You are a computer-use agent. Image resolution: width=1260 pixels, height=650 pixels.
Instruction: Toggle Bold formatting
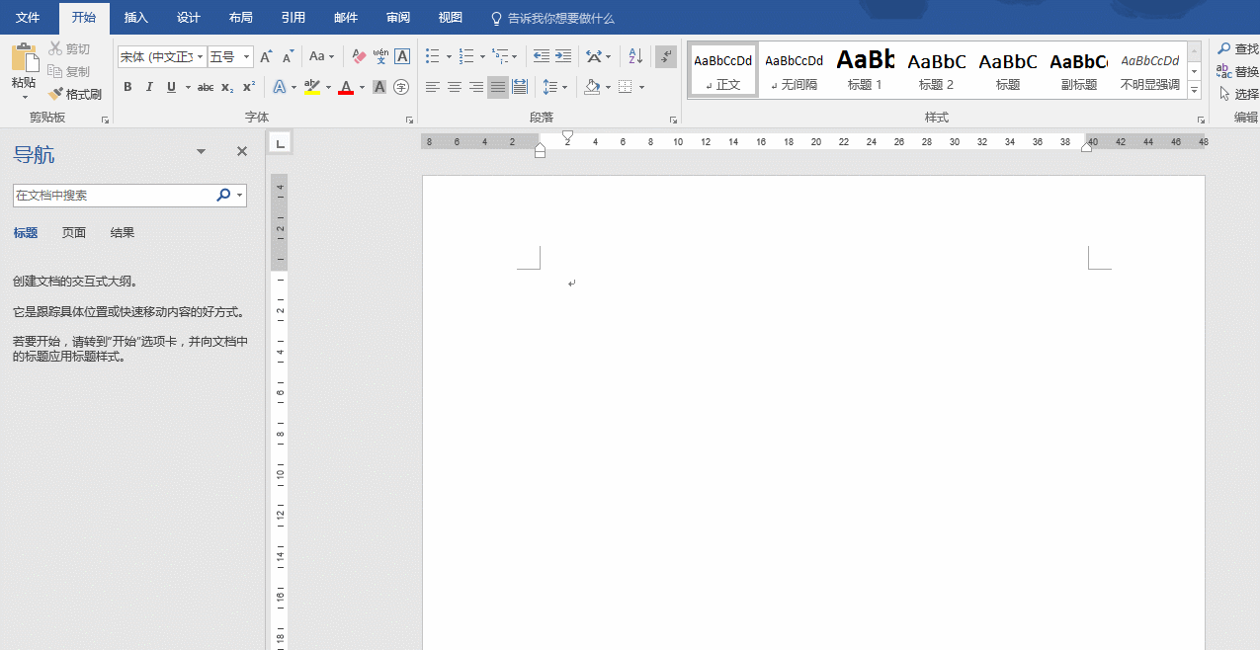coord(127,87)
